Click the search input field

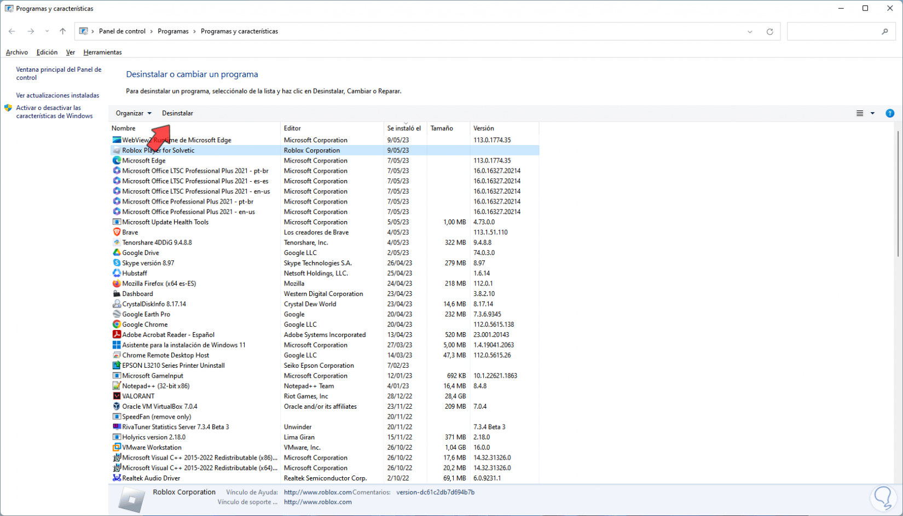click(x=833, y=32)
